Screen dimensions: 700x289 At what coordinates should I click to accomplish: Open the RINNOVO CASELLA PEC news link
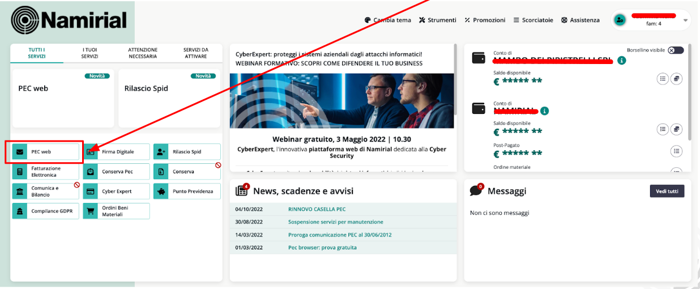[317, 209]
